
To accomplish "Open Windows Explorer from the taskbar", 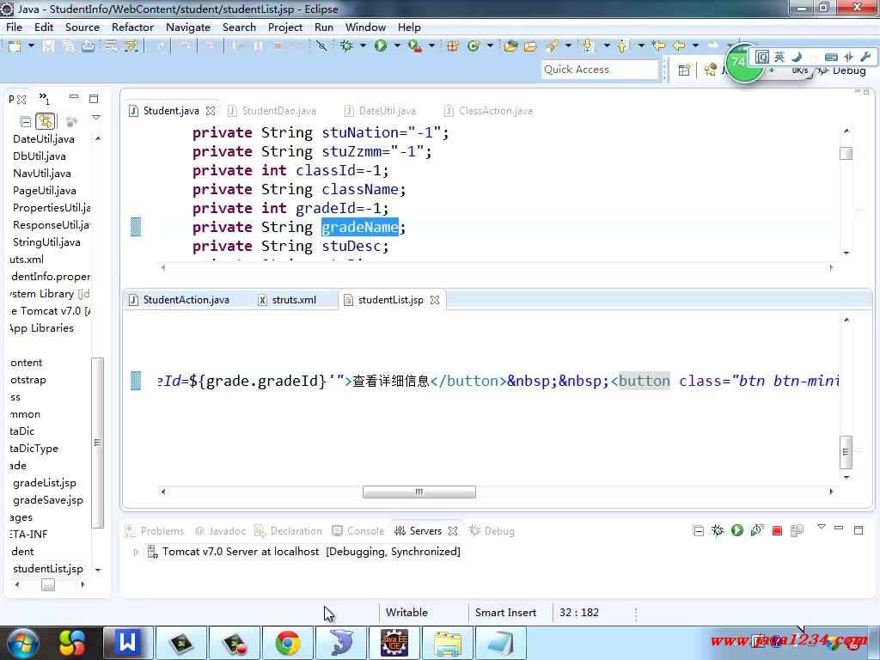I will click(x=448, y=643).
